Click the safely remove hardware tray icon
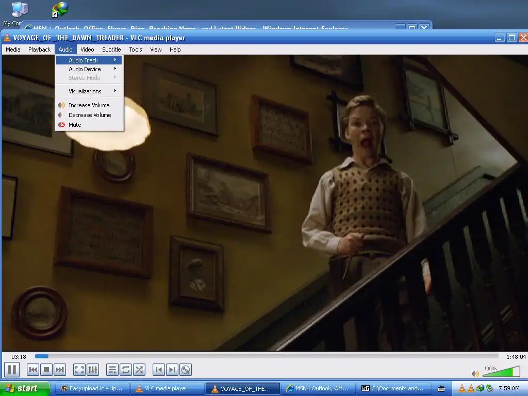 pyautogui.click(x=489, y=389)
